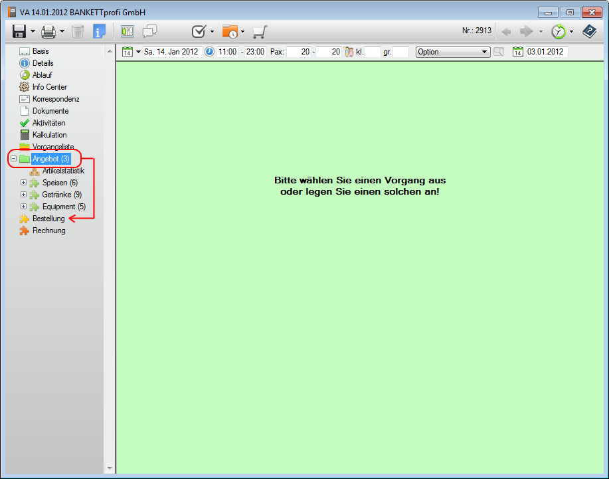Viewport: 609px width, 479px height.
Task: Open the Kalkulation section
Action: pos(49,135)
